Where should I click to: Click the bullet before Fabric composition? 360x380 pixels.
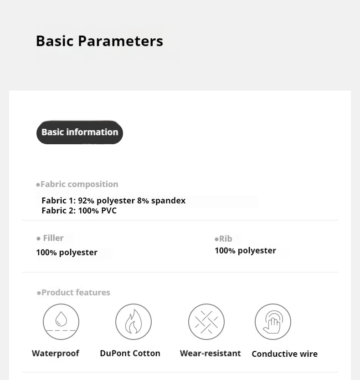38,185
